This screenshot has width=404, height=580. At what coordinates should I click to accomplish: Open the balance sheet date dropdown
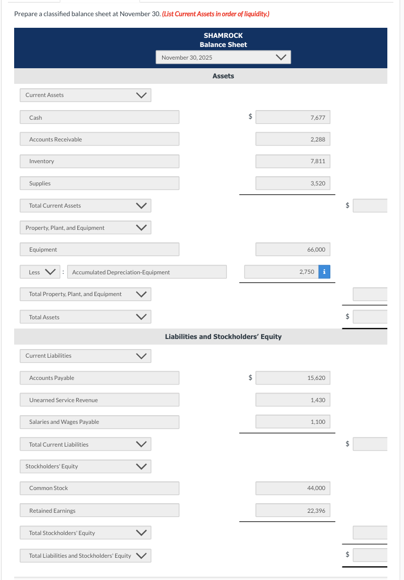[223, 57]
